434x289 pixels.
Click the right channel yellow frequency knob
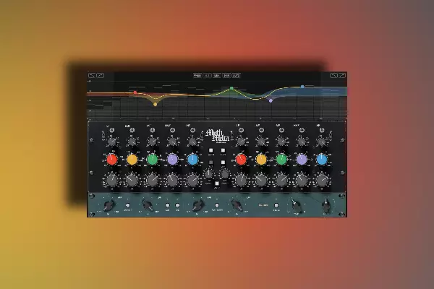pyautogui.click(x=261, y=160)
